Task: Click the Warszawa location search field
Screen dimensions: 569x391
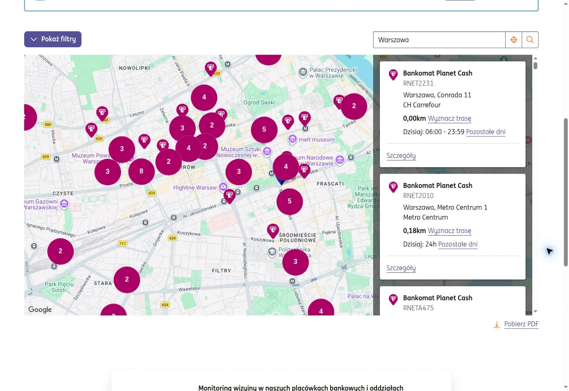Action: (439, 40)
